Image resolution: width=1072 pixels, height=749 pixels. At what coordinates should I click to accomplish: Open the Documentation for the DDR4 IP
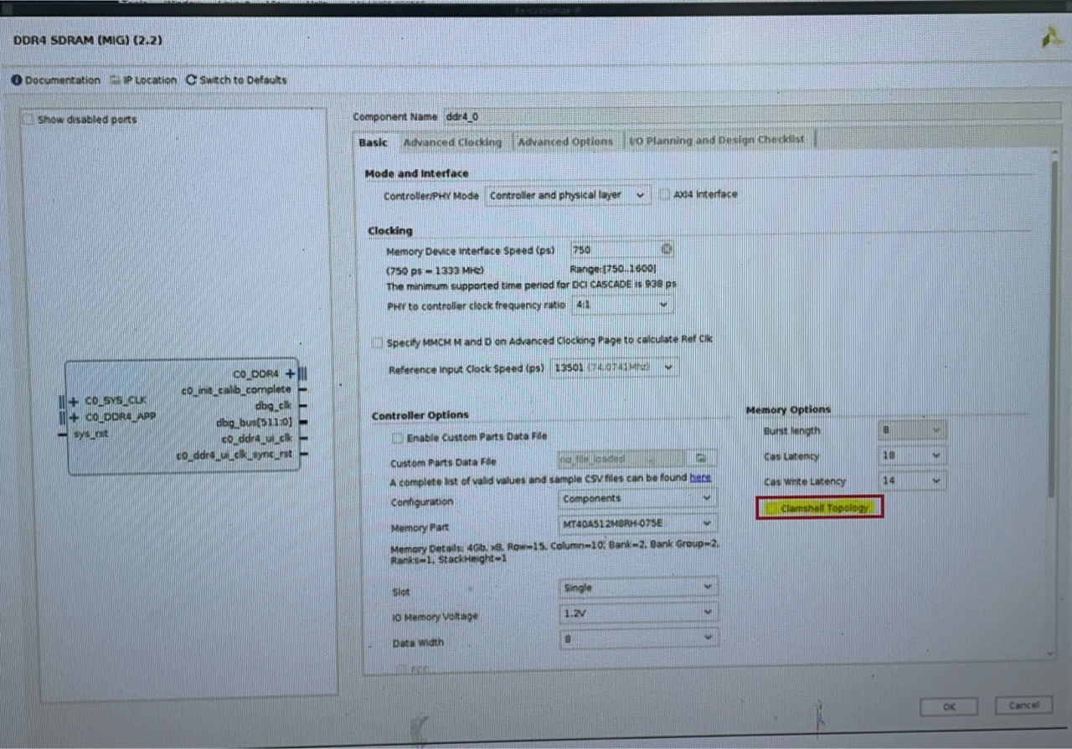tap(54, 80)
